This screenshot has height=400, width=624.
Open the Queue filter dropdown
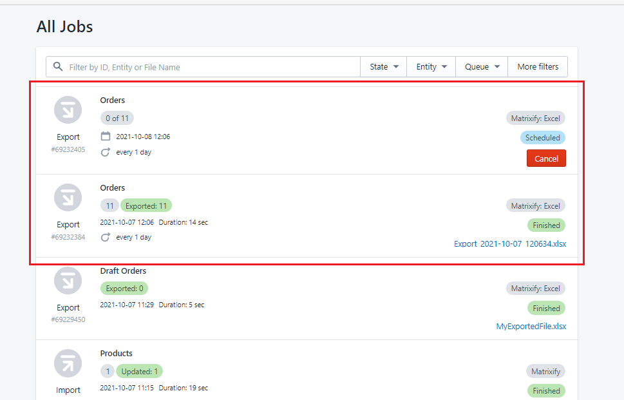coord(482,67)
